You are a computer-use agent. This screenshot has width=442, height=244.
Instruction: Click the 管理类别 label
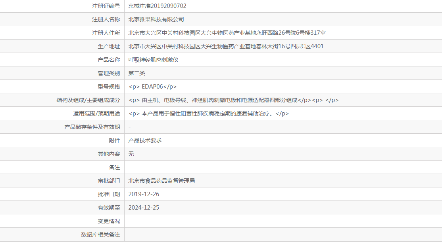tap(109, 74)
